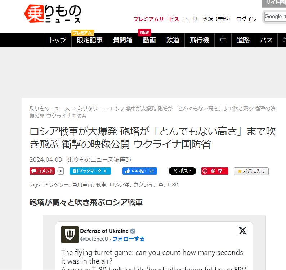Click the red コメント speech bubble button
286x270 pixels.
(42, 171)
